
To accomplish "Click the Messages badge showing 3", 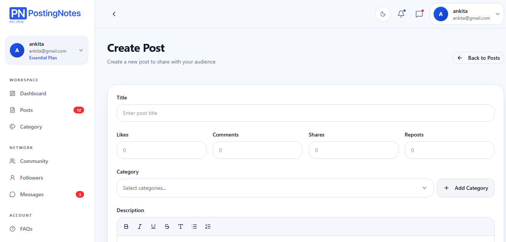I will click(x=80, y=194).
